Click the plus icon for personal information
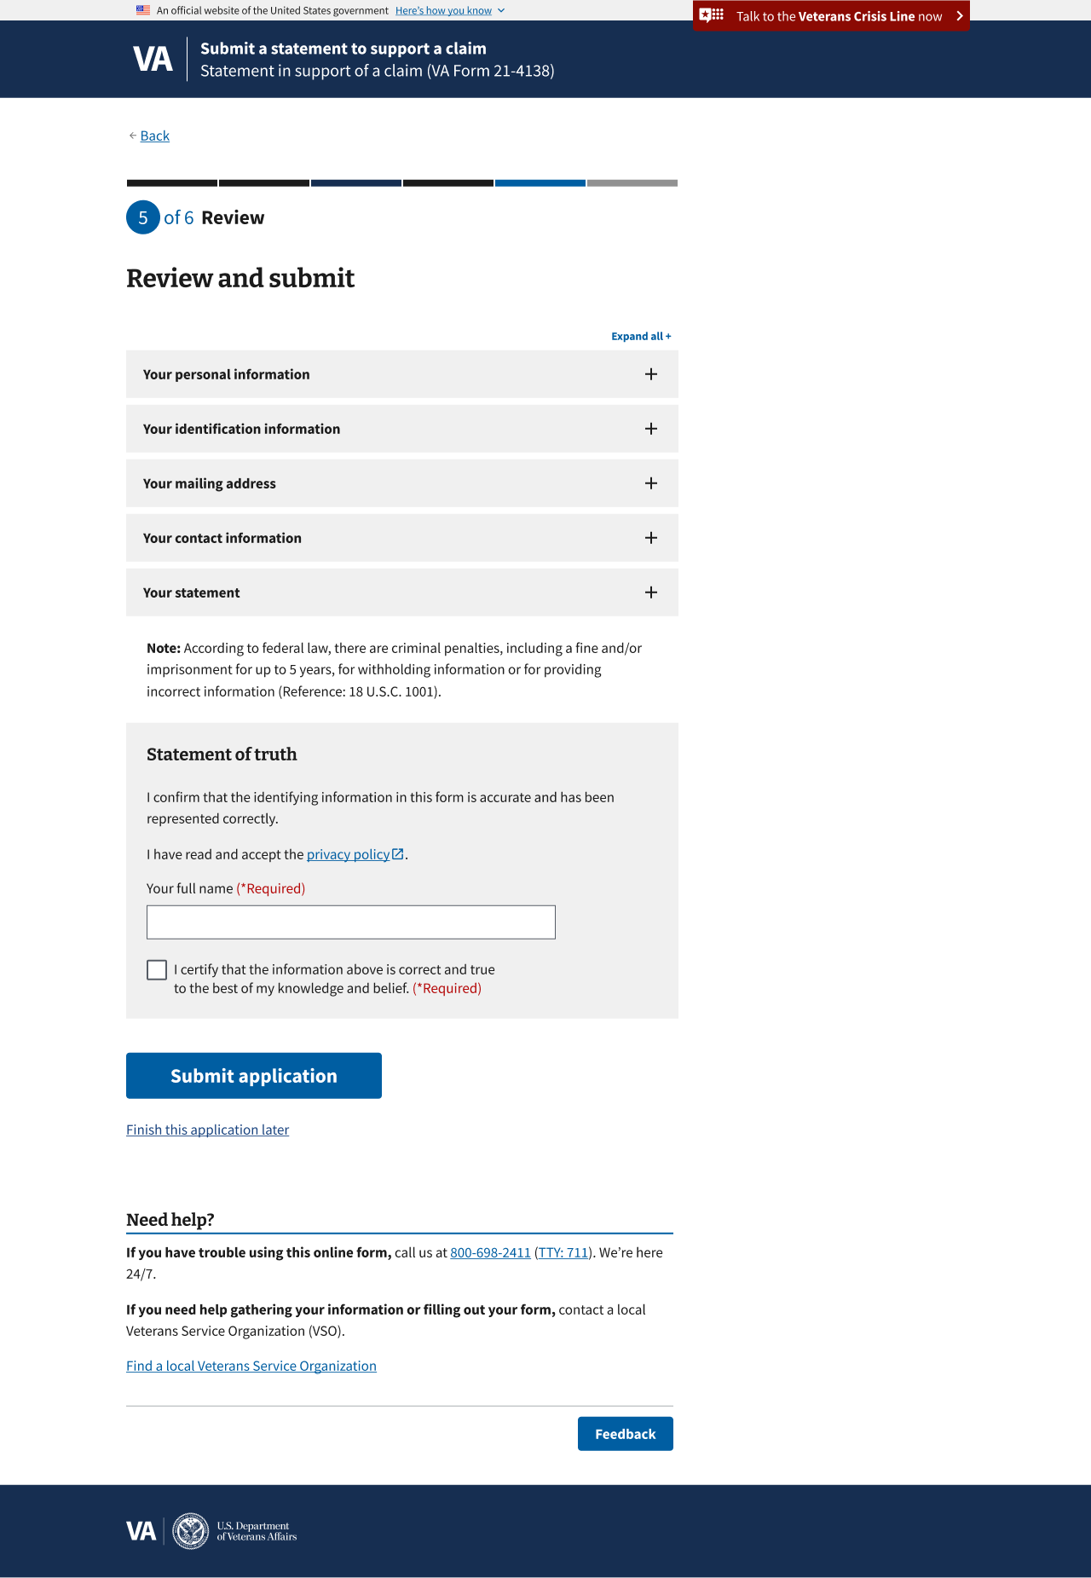The height and width of the screenshot is (1578, 1091). (651, 374)
